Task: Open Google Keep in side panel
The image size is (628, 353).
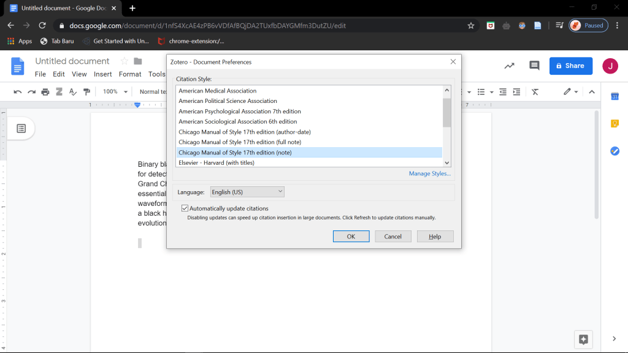Action: (615, 123)
